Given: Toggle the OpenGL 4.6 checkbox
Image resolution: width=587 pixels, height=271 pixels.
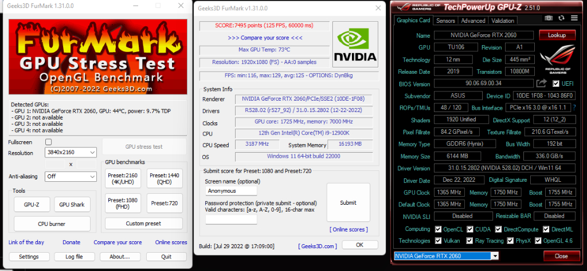Looking at the screenshot, I should 538,241.
